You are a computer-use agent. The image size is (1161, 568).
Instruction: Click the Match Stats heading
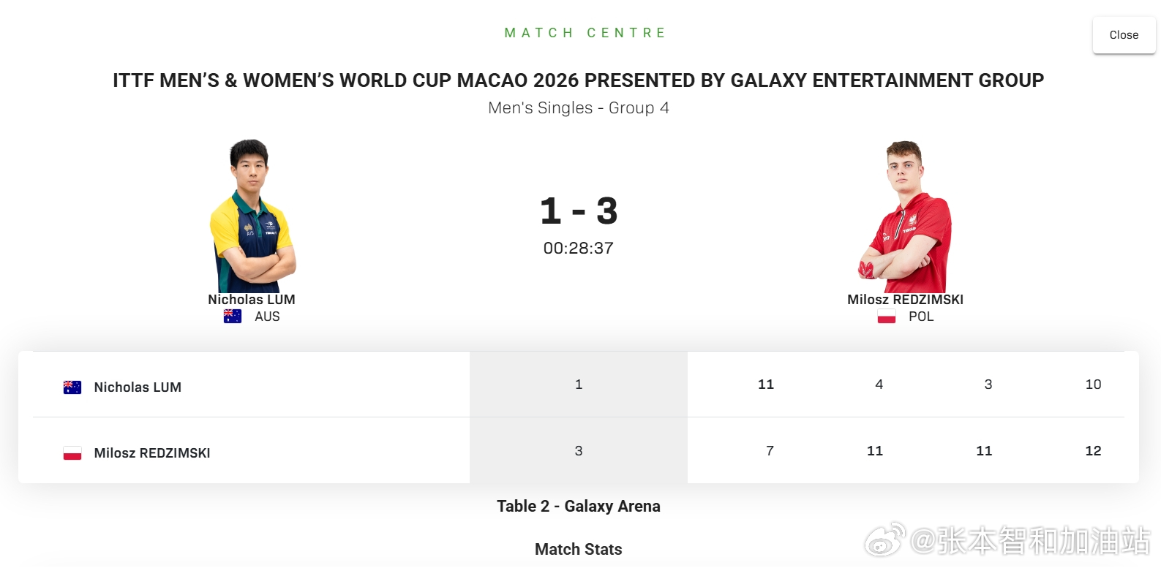pos(578,550)
